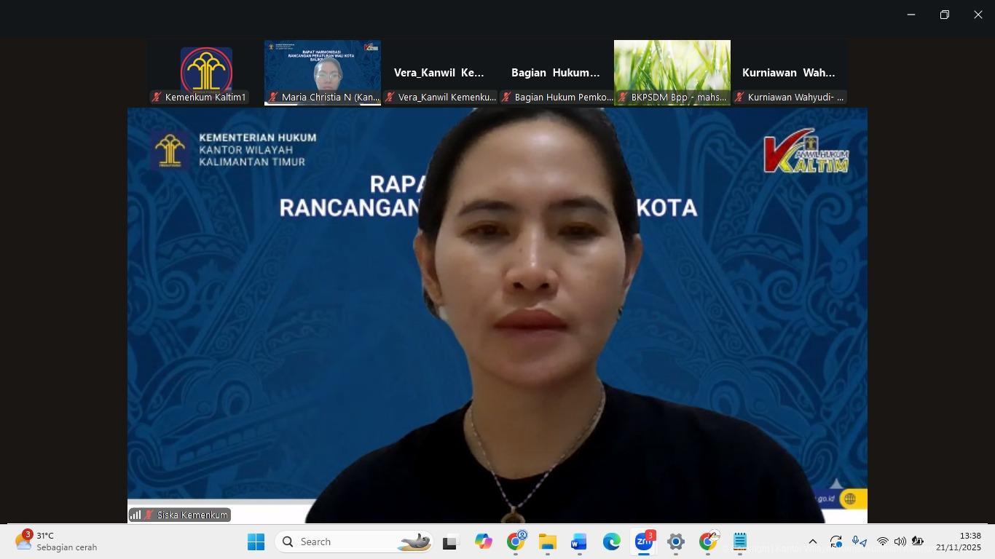Click the Windows Start button
The image size is (995, 559).
[256, 542]
